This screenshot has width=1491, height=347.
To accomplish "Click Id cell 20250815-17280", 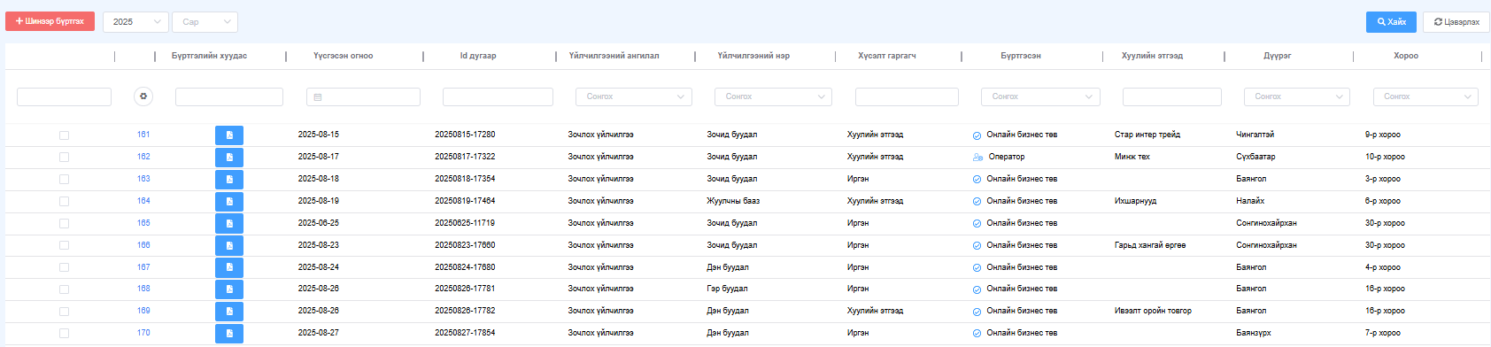I will tap(465, 135).
